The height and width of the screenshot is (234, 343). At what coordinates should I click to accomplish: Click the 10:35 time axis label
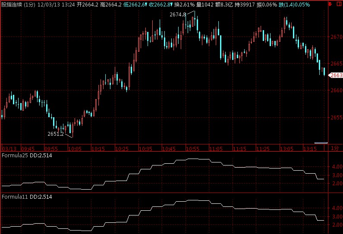[145, 149]
